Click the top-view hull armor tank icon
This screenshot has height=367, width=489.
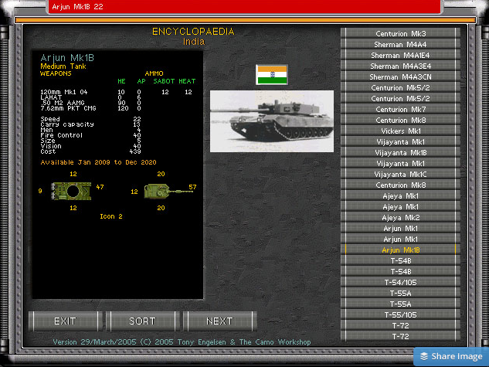[x=71, y=191]
